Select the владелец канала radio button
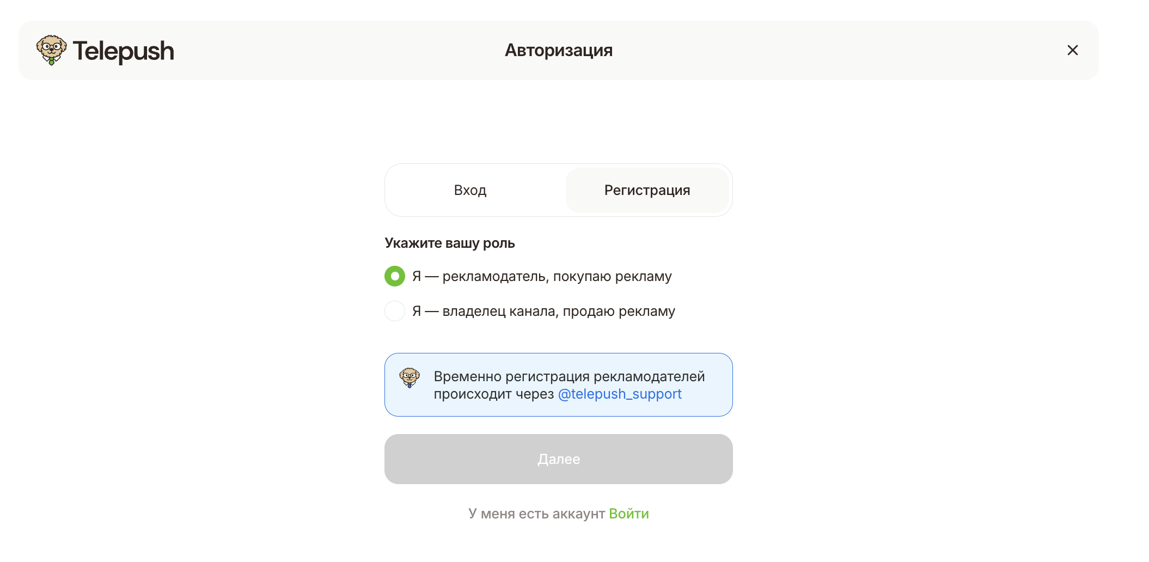The width and height of the screenshot is (1149, 562). tap(395, 311)
